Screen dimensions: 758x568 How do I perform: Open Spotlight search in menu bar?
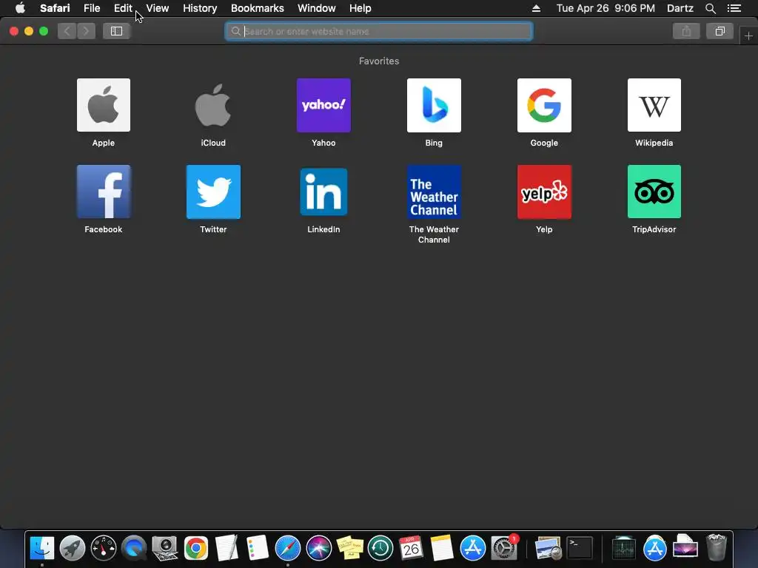(x=710, y=8)
